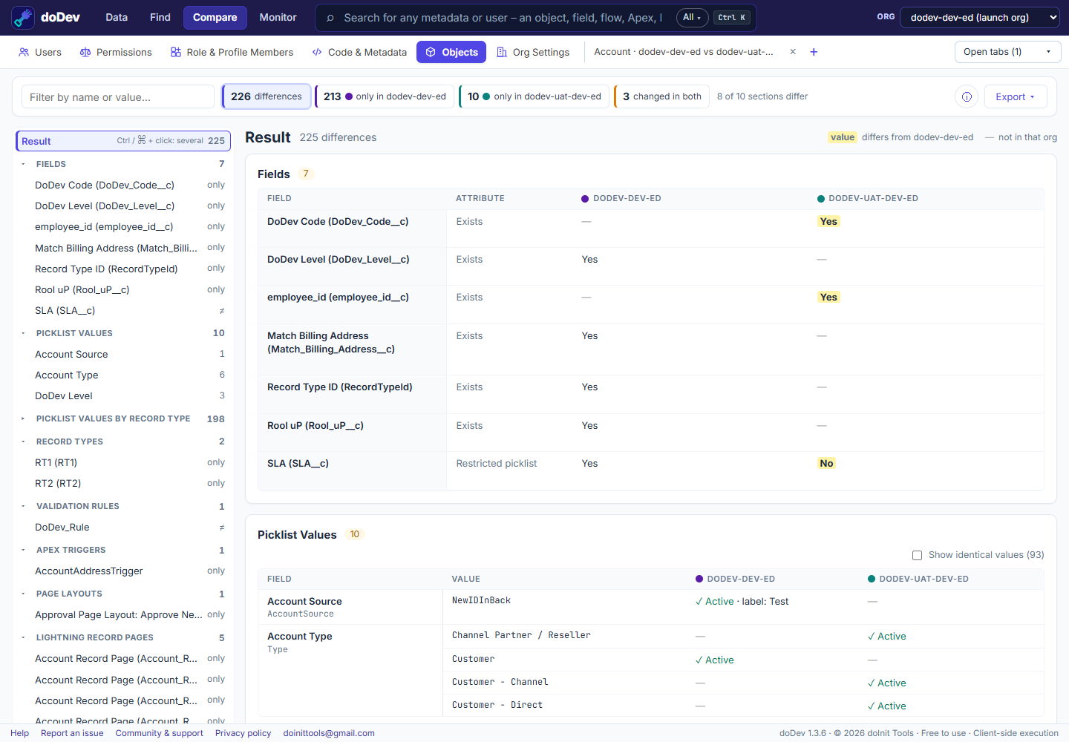The width and height of the screenshot is (1069, 742).
Task: Show 3 changed in both
Action: point(662,96)
